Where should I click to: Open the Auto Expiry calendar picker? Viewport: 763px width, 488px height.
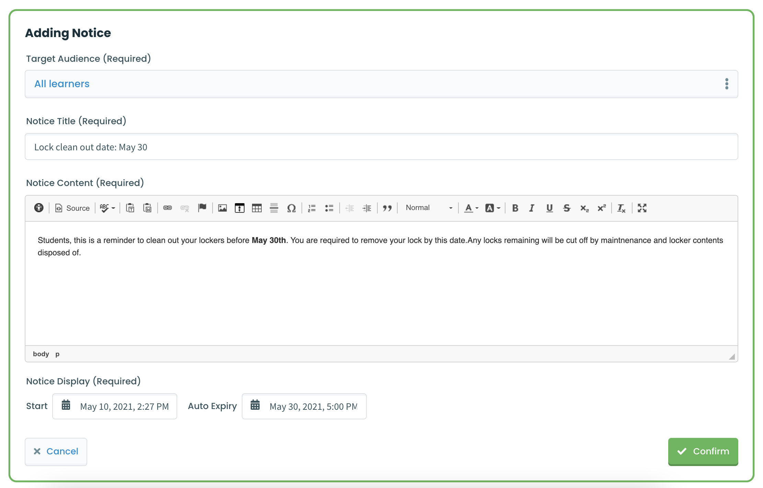coord(255,405)
